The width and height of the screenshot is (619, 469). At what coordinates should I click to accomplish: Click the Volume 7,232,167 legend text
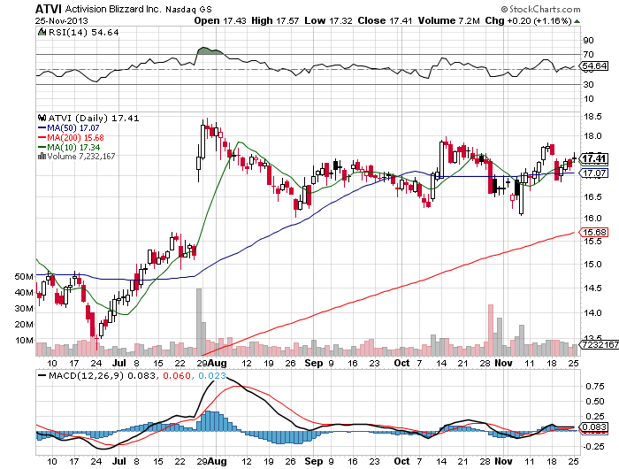(x=81, y=157)
